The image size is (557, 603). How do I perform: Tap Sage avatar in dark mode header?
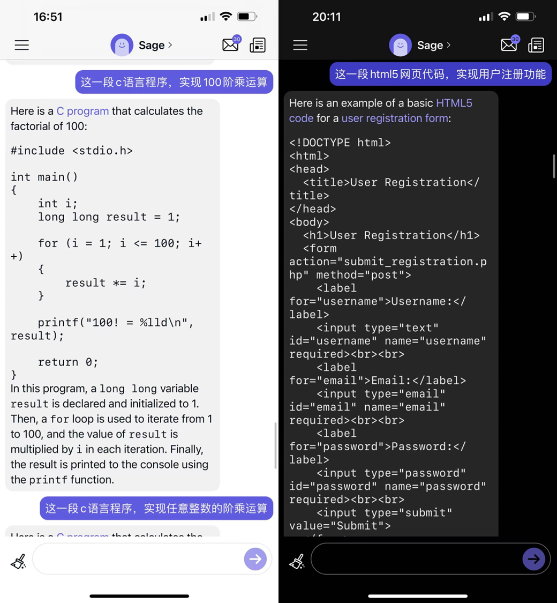(400, 45)
